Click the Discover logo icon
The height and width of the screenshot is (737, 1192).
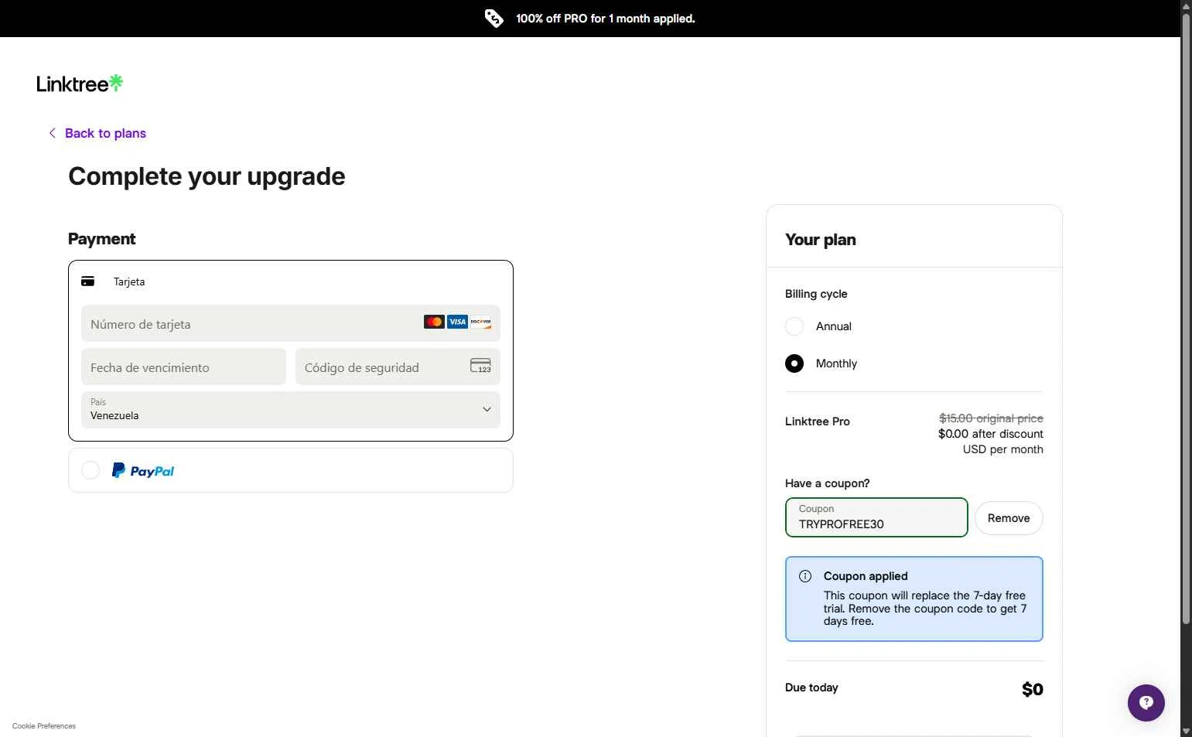click(480, 322)
